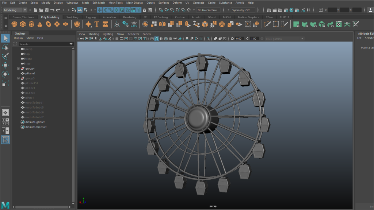
Task: Click the polygon Type text tool icon
Action: pos(97,24)
